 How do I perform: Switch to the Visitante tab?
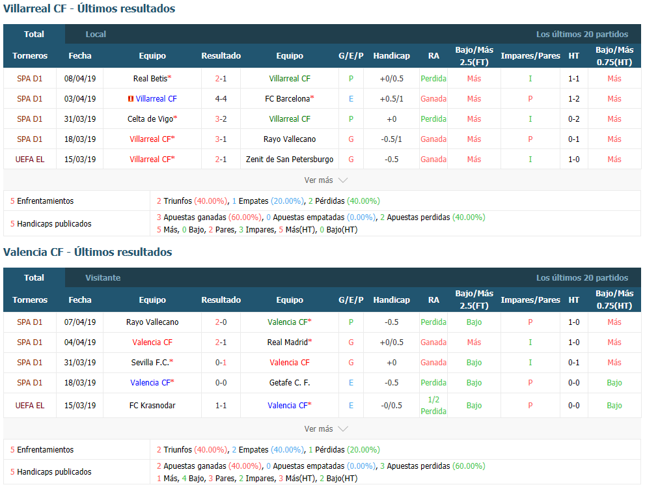click(103, 278)
